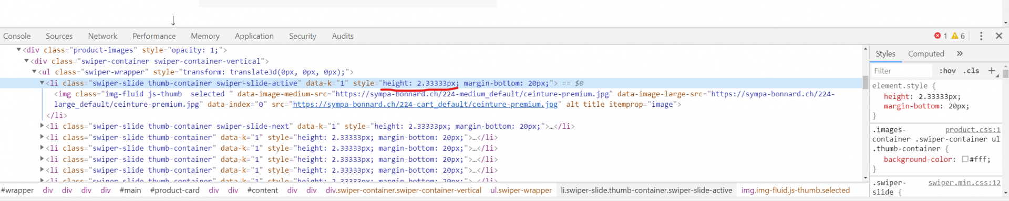The width and height of the screenshot is (1009, 201).
Task: Open the product.css:1 source link
Action: pos(973,130)
